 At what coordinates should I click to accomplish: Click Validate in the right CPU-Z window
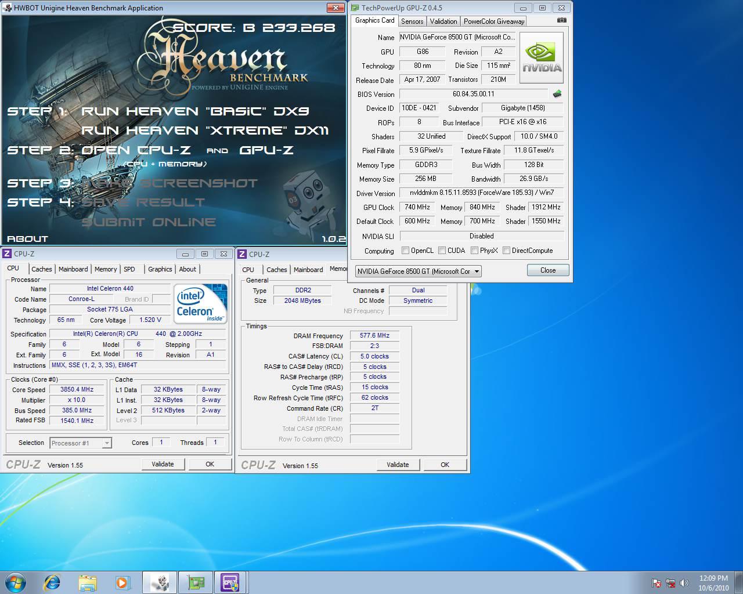[x=398, y=465]
